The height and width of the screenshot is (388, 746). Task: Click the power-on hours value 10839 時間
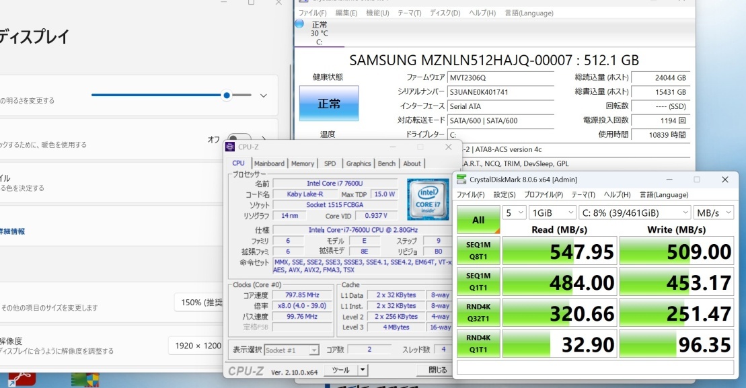[x=661, y=134]
